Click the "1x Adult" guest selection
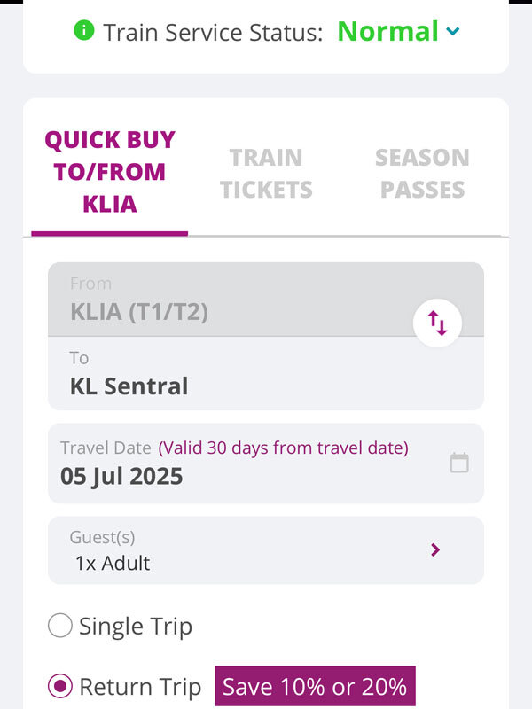 (x=113, y=563)
